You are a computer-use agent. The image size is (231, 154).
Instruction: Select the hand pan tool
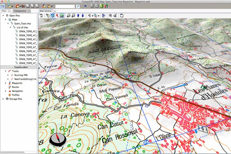pyautogui.click(x=48, y=16)
